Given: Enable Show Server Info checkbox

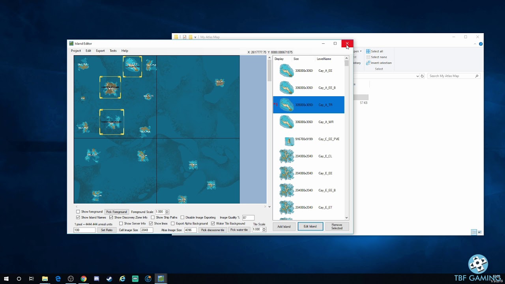Looking at the screenshot, I should click(121, 224).
